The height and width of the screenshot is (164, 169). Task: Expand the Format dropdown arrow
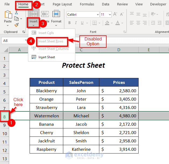pyautogui.click(x=56, y=26)
